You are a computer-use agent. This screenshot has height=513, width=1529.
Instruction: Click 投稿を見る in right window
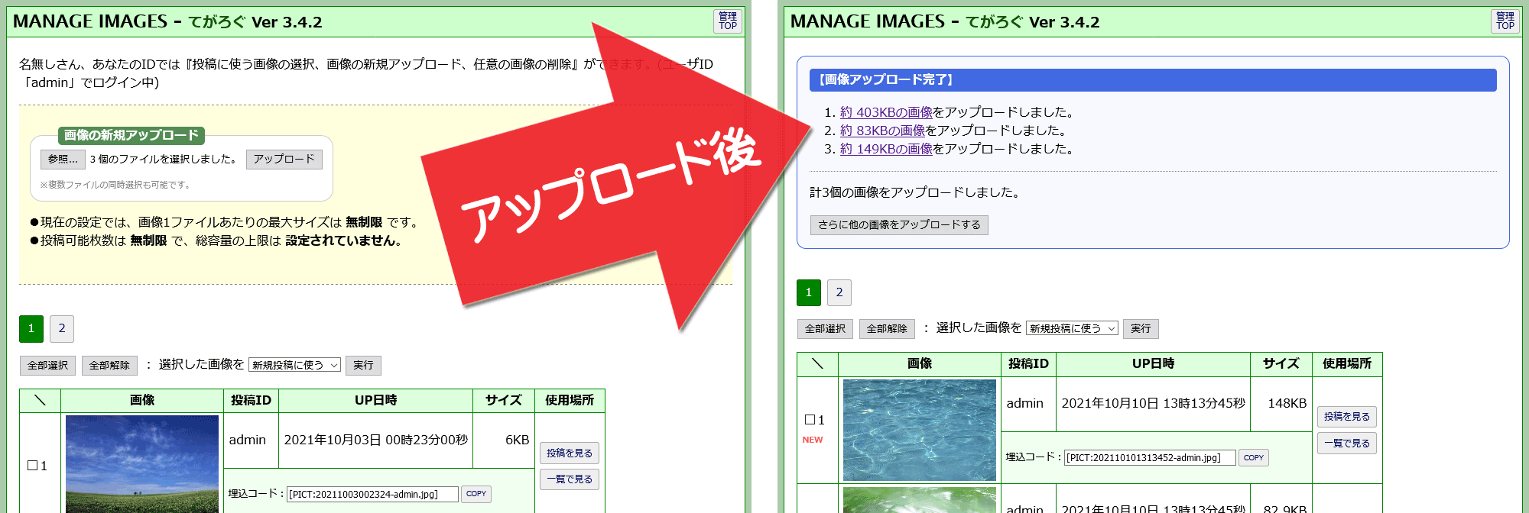tap(1347, 416)
